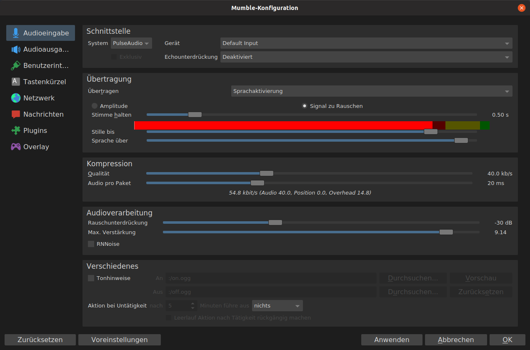Open Tastenkürzel keyboard shortcut icon

(16, 82)
